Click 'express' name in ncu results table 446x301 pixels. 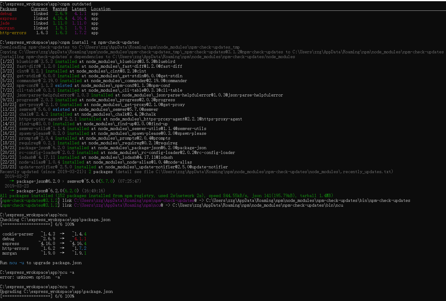[x=11, y=243]
